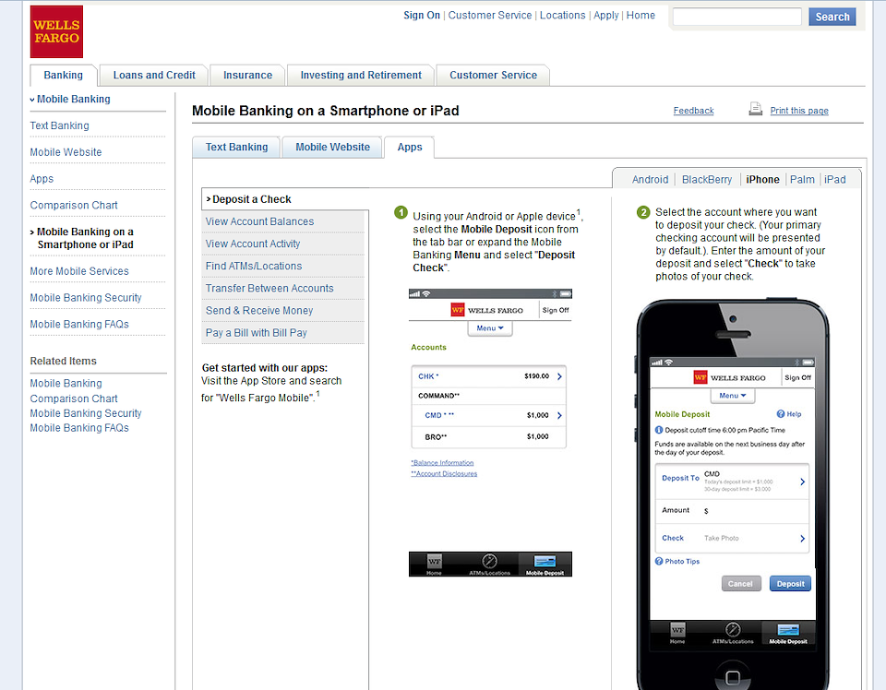886x690 pixels.
Task: Open the Loans and Credit tab
Action: click(x=154, y=75)
